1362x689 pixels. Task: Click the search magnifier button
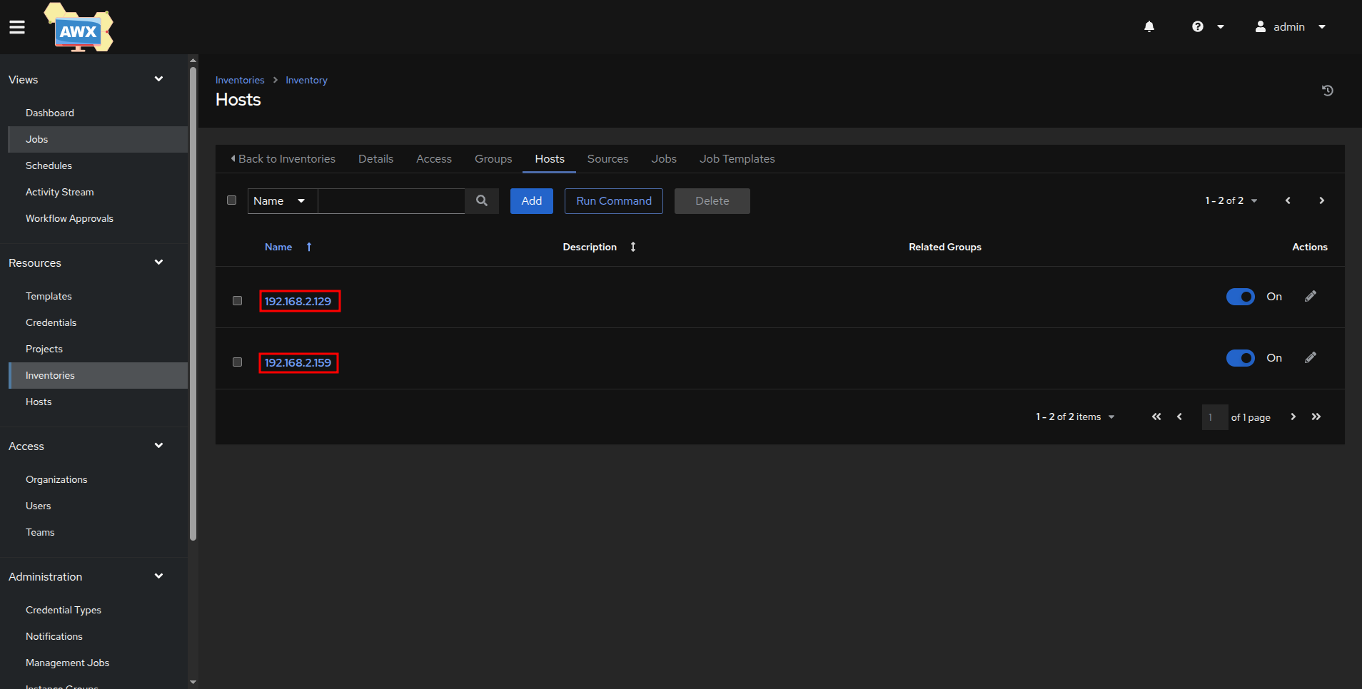[x=482, y=201]
